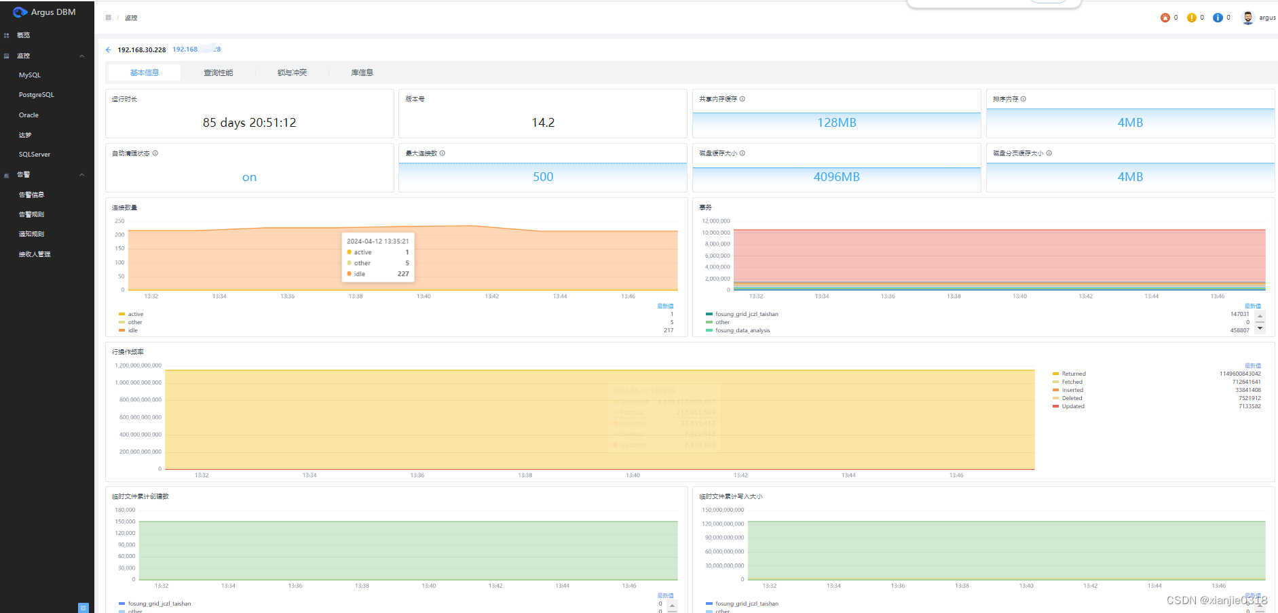Click the 128MB shared memory value
1278x613 pixels.
coord(837,123)
